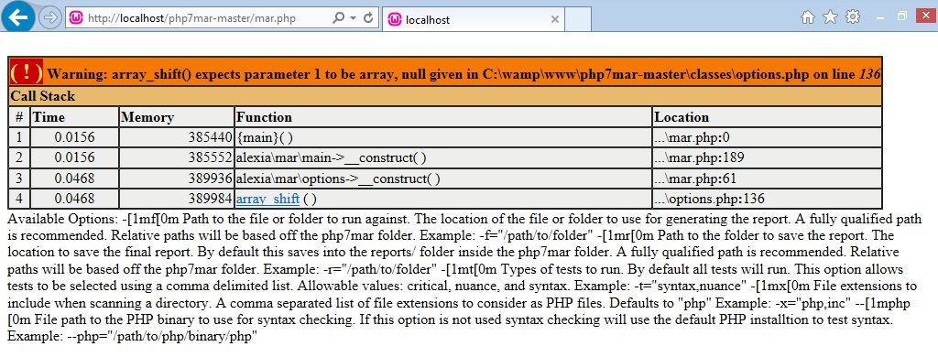Click the '...\options.php:136' location cell

click(x=767, y=200)
